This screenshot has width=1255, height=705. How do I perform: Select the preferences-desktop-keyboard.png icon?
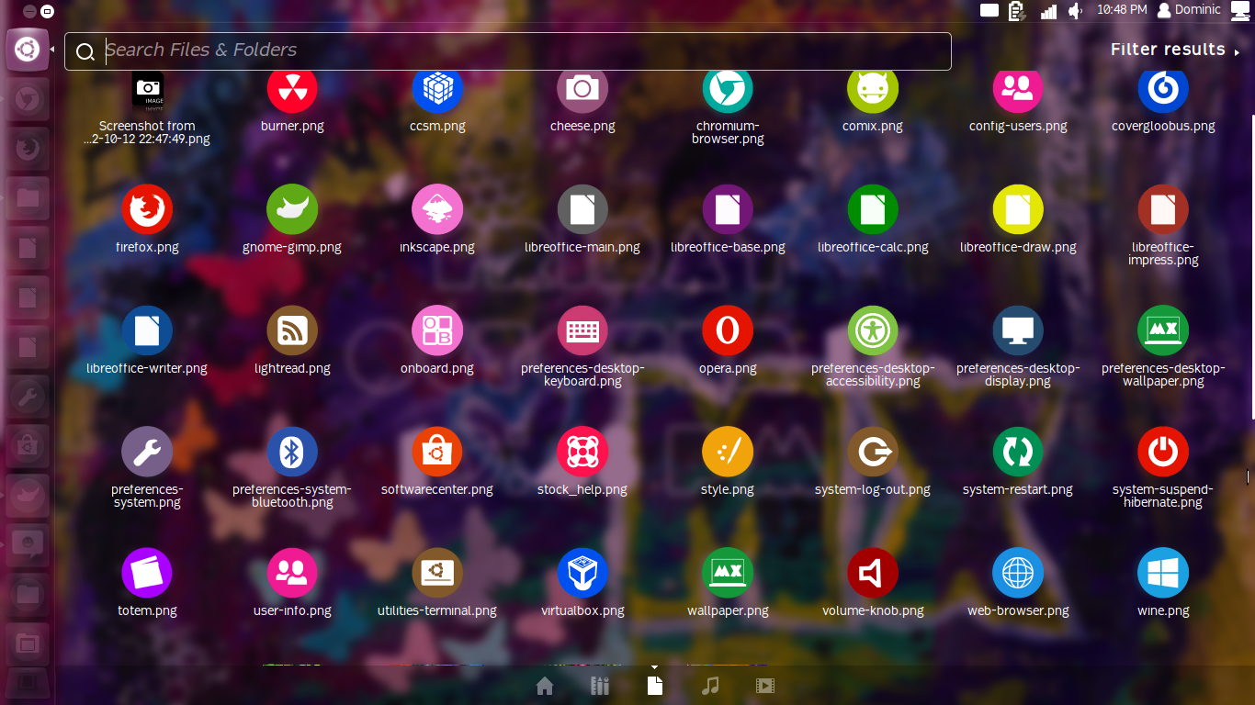coord(582,330)
